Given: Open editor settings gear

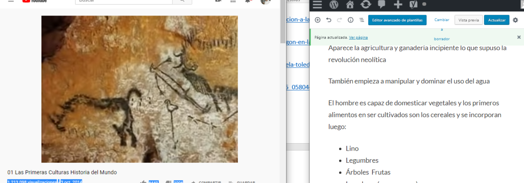Looking at the screenshot, I should point(515,20).
